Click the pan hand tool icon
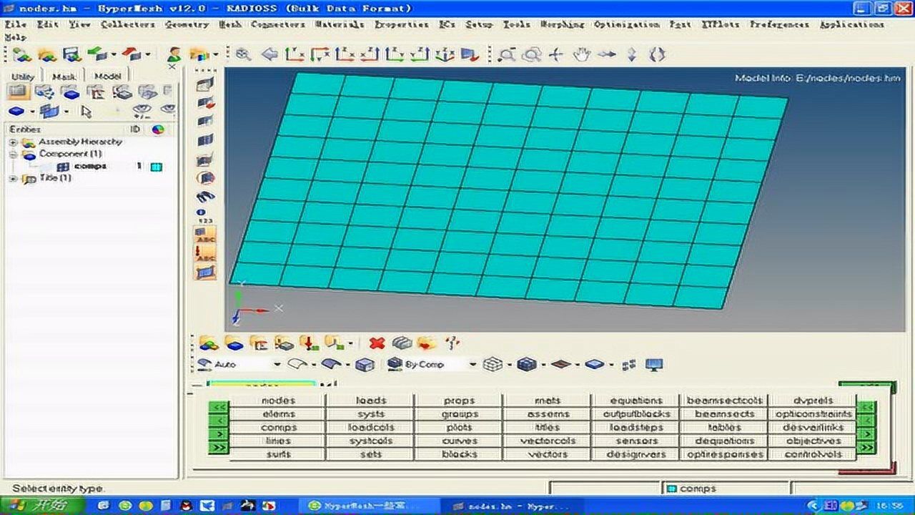The image size is (915, 515). 581,54
